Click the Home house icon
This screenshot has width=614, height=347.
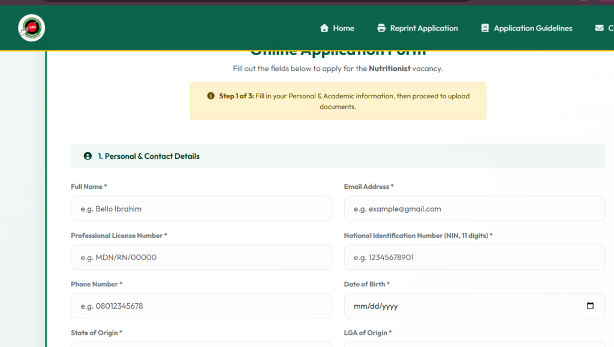324,28
